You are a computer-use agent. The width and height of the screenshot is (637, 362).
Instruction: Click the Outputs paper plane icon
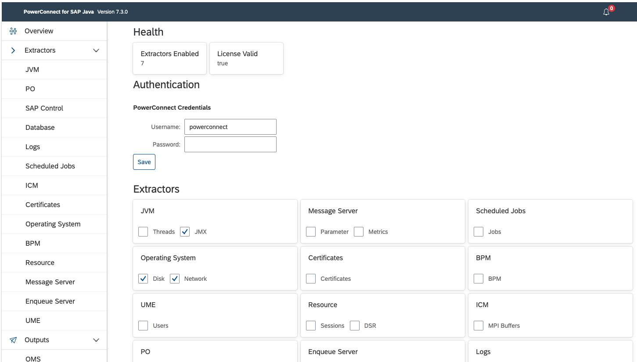[13, 340]
